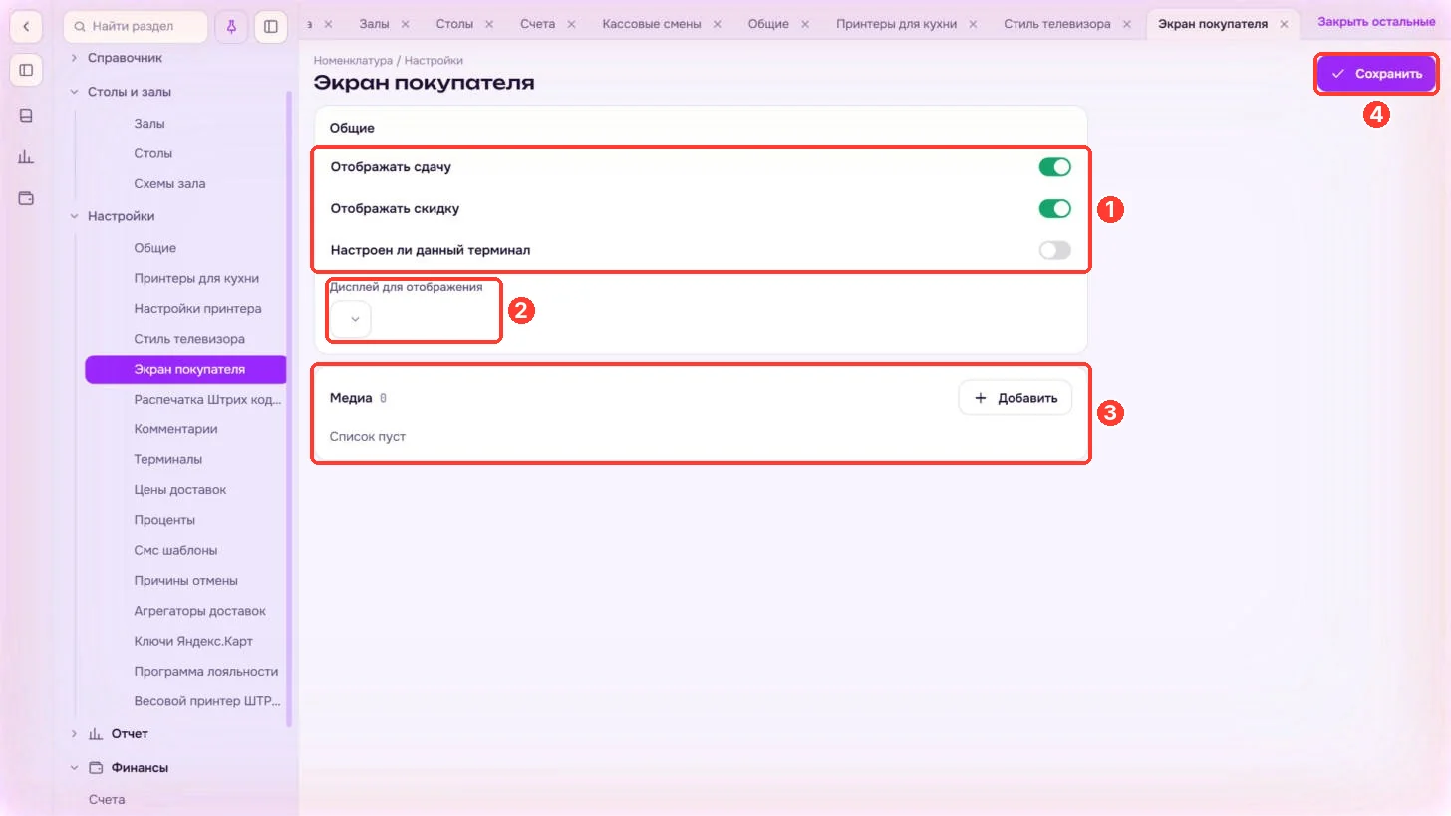
Task: Switch to the Стиль телевизора tab
Action: 1057,24
